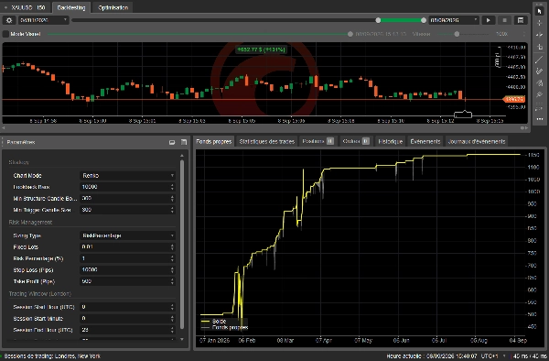Click the save icon in Paramètres header
The image size is (549, 361).
point(172,142)
